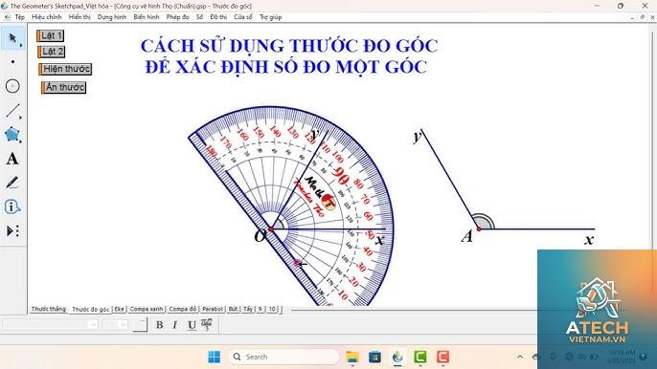Open the Hiển thị menu

click(x=79, y=17)
